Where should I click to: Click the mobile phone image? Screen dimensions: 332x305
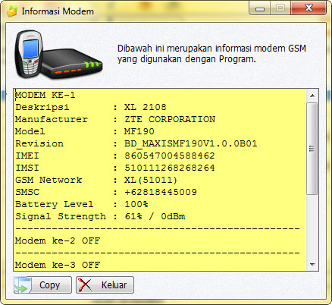[28, 54]
